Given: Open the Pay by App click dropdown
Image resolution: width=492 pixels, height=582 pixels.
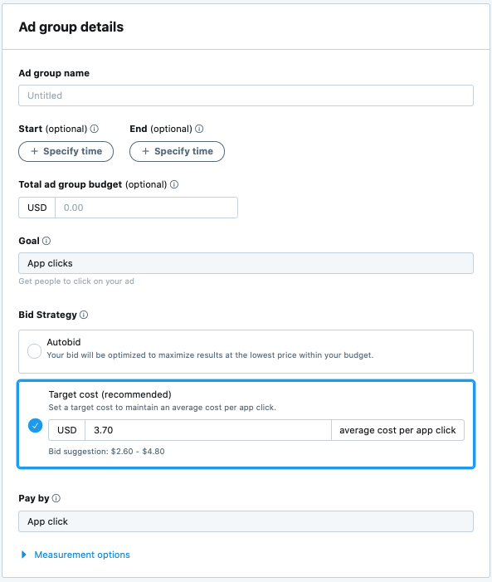Looking at the screenshot, I should 246,521.
